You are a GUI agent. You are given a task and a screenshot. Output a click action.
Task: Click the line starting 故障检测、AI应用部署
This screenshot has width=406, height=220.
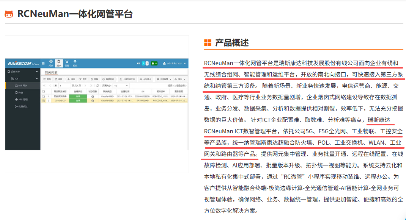[303, 165]
